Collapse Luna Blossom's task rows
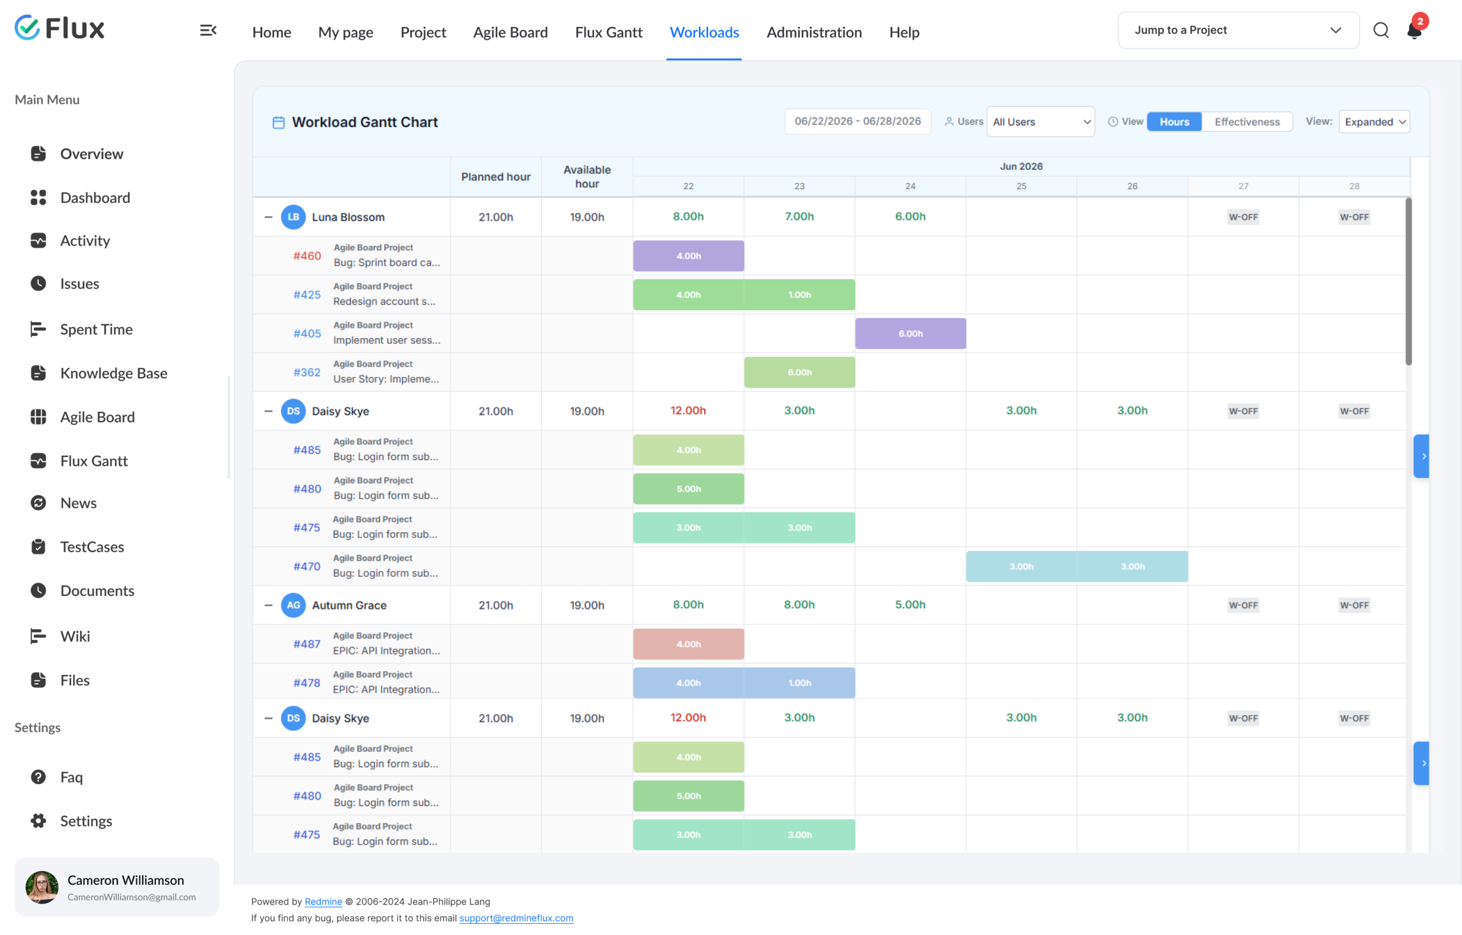Viewport: 1462px width, 935px height. tap(268, 216)
